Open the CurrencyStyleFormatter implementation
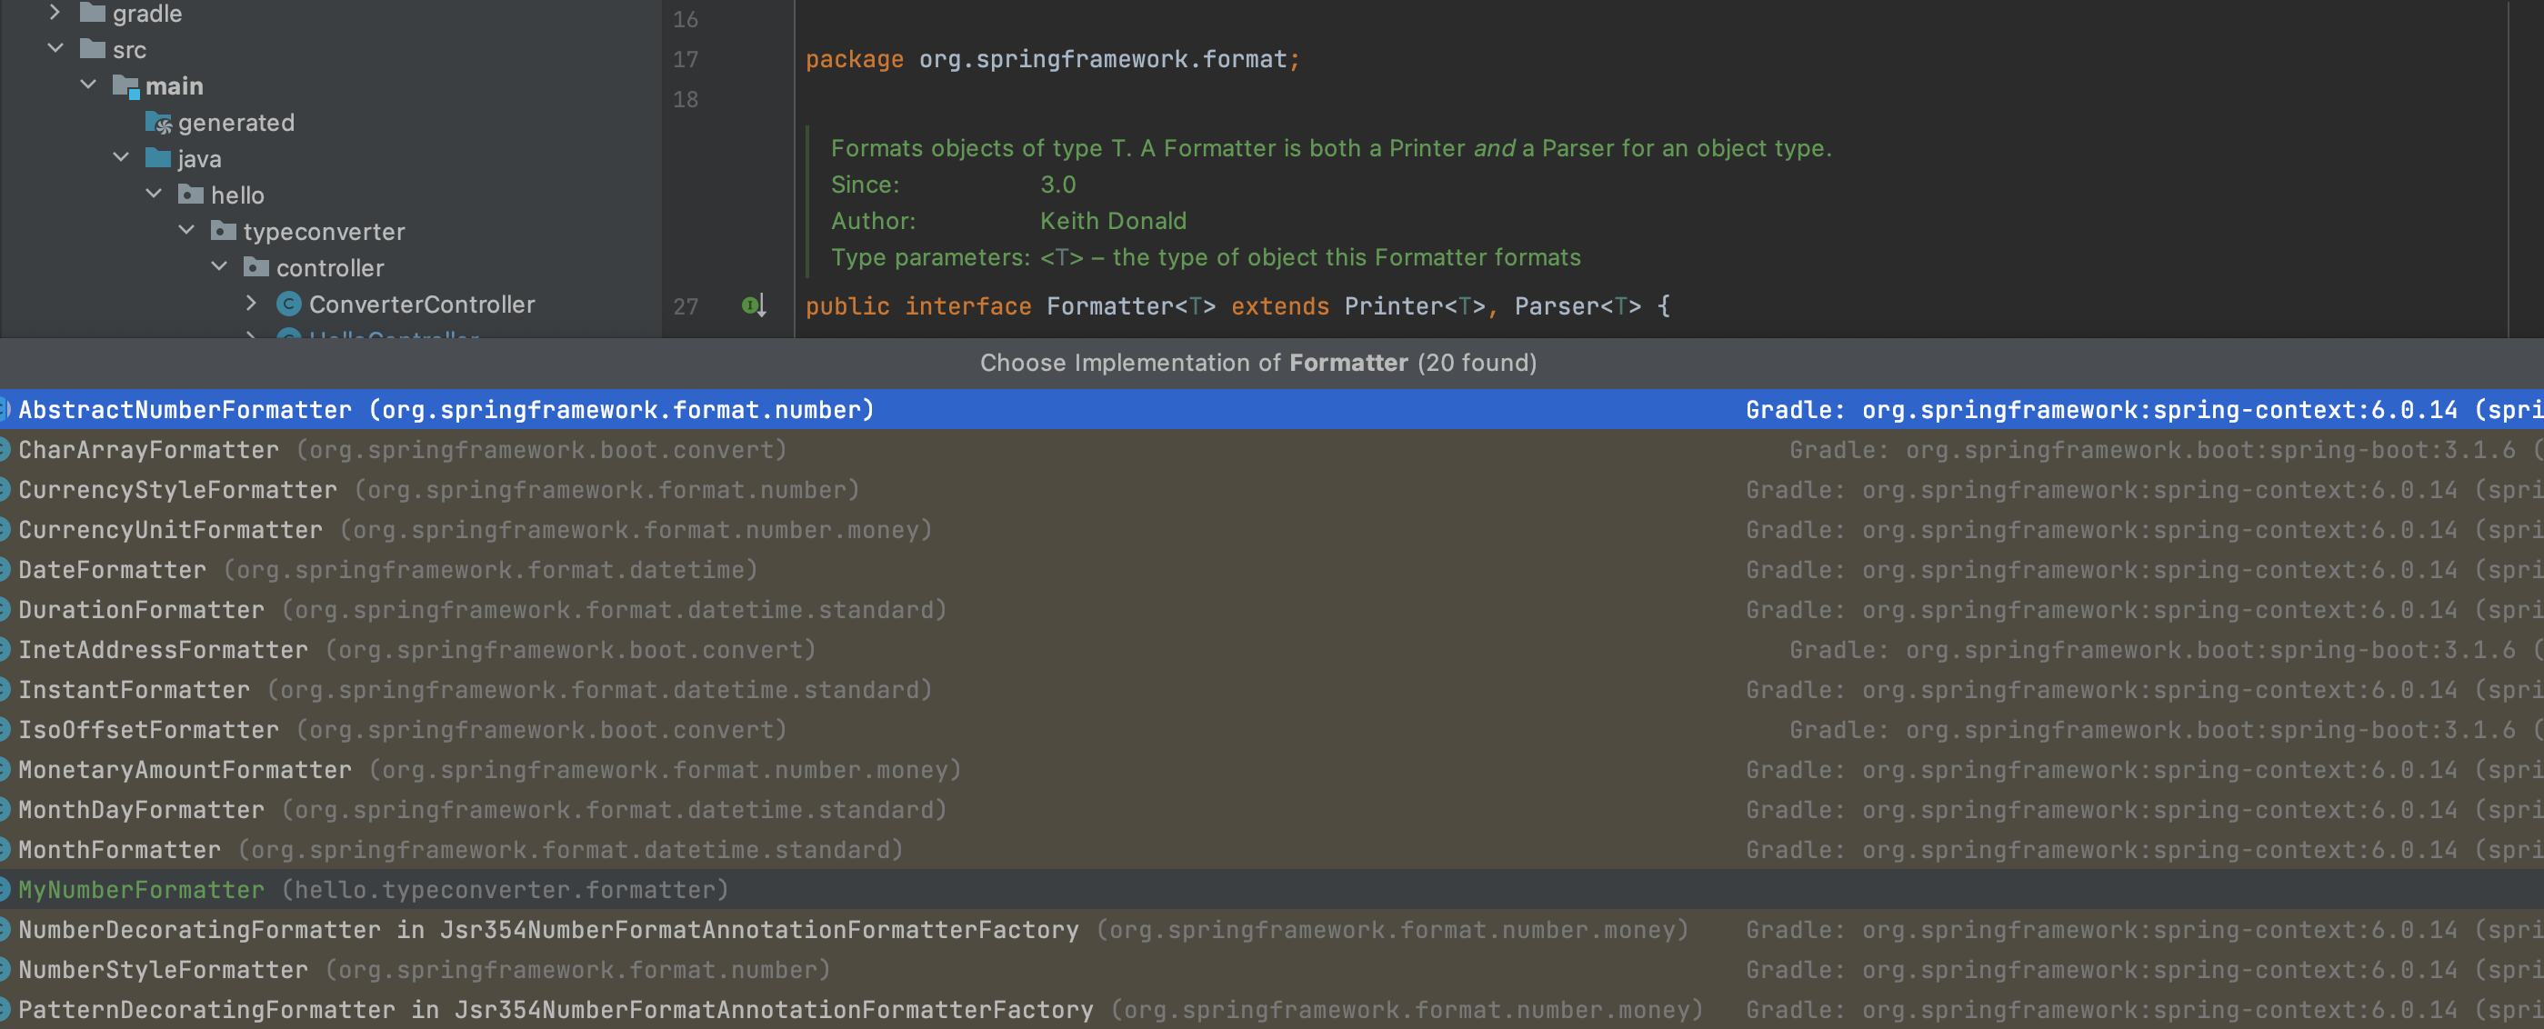This screenshot has width=2544, height=1029. tap(178, 490)
